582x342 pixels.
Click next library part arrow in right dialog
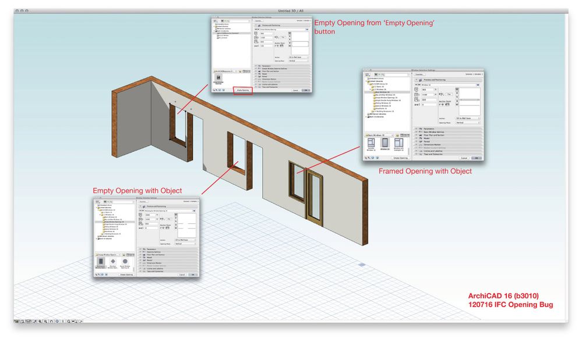(419, 85)
